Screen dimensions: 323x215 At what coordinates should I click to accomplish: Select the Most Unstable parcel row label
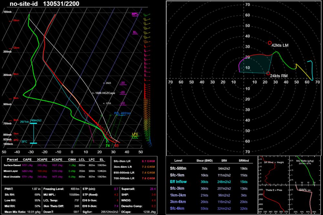click(x=12, y=177)
